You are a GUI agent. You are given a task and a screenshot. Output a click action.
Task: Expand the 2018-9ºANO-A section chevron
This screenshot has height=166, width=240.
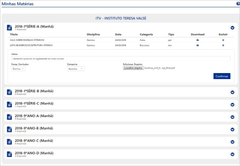[232, 117]
